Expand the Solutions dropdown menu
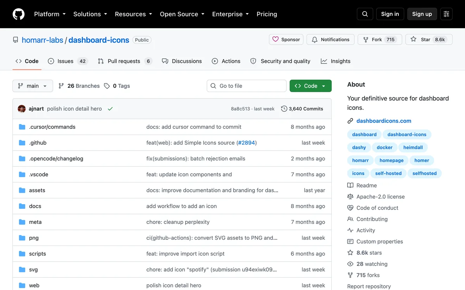The image size is (465, 290). pyautogui.click(x=90, y=14)
